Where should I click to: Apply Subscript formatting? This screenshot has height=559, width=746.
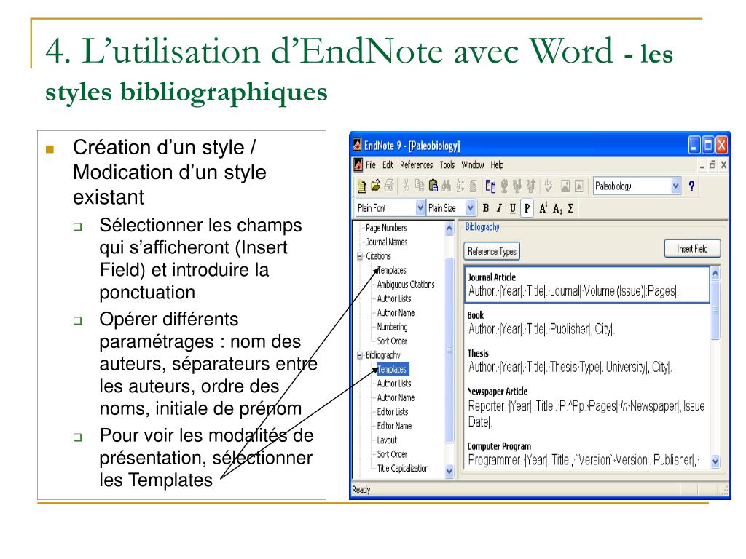coord(557,208)
